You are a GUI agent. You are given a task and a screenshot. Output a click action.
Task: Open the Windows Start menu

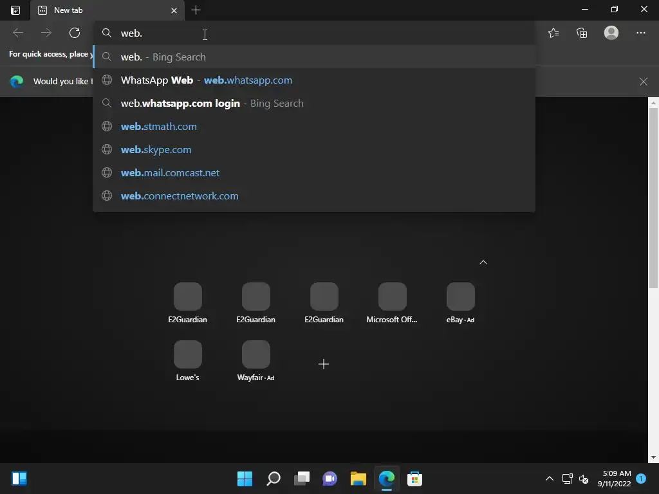[x=245, y=479]
